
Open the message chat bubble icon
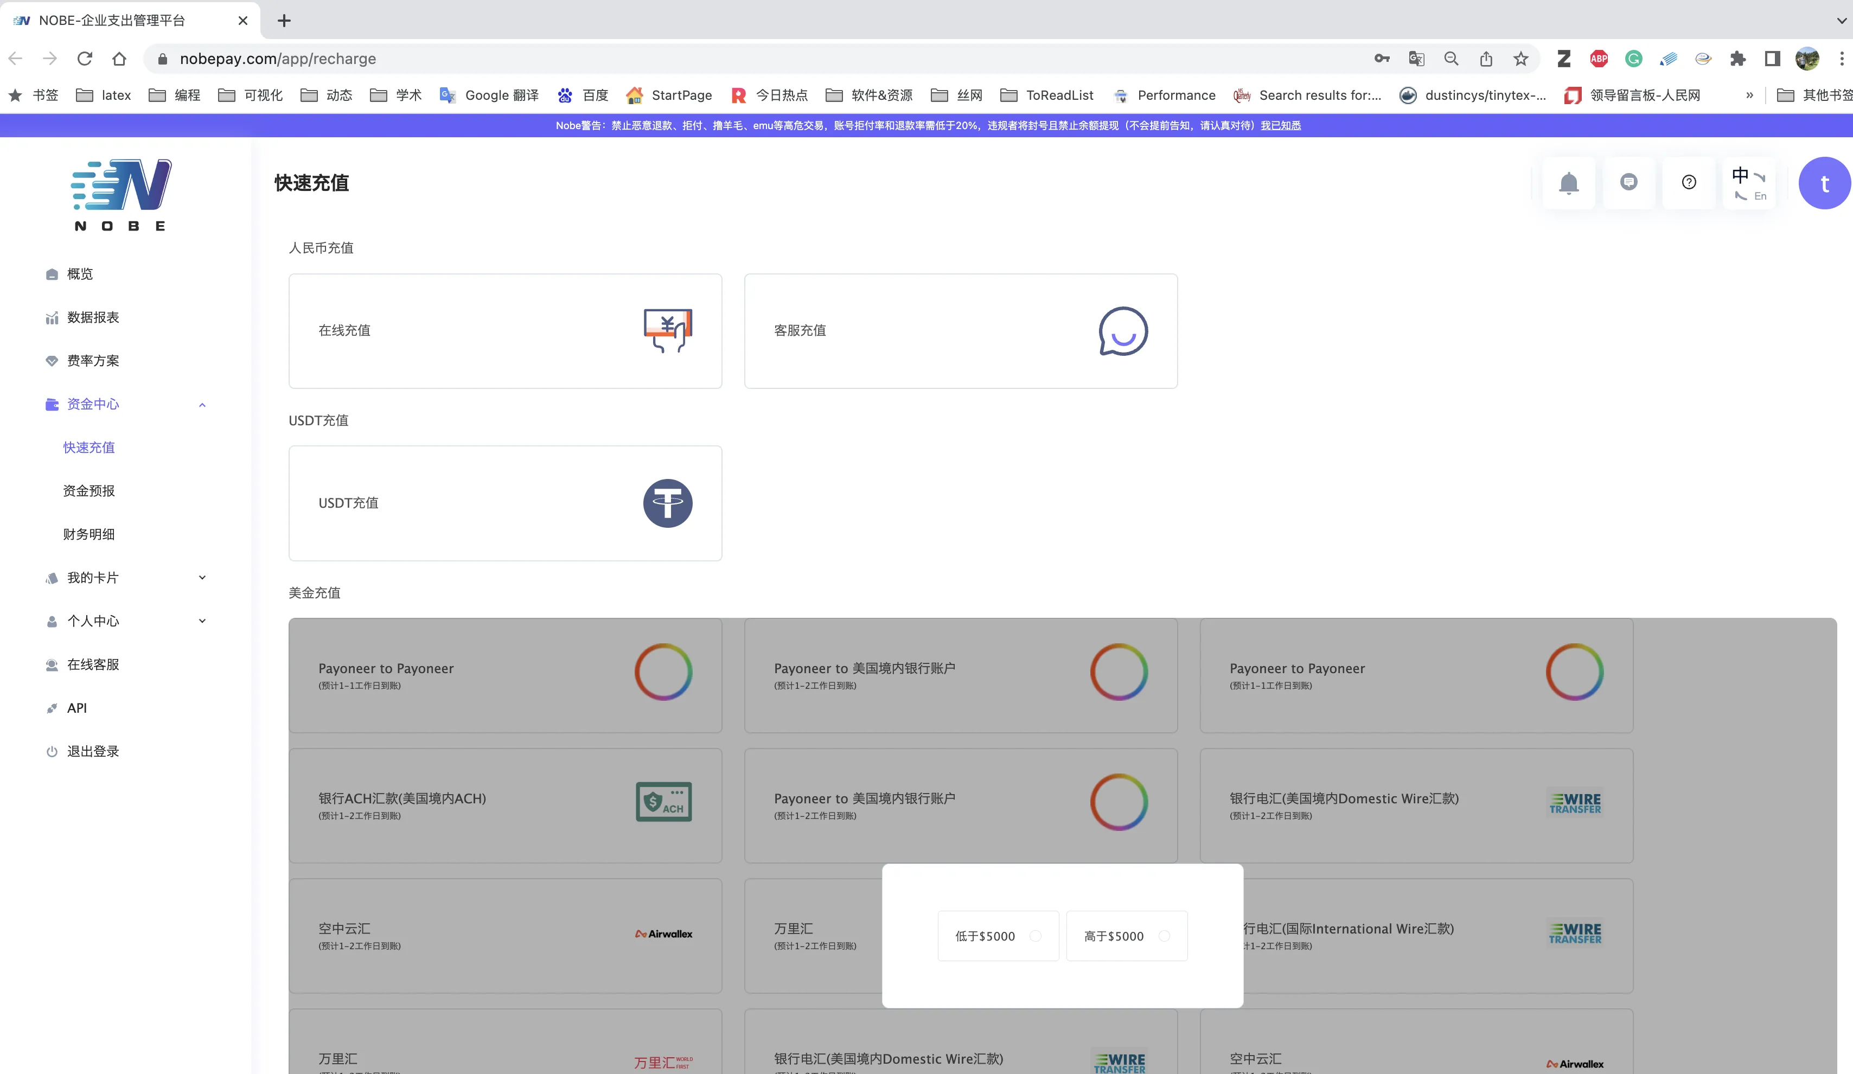(1629, 182)
